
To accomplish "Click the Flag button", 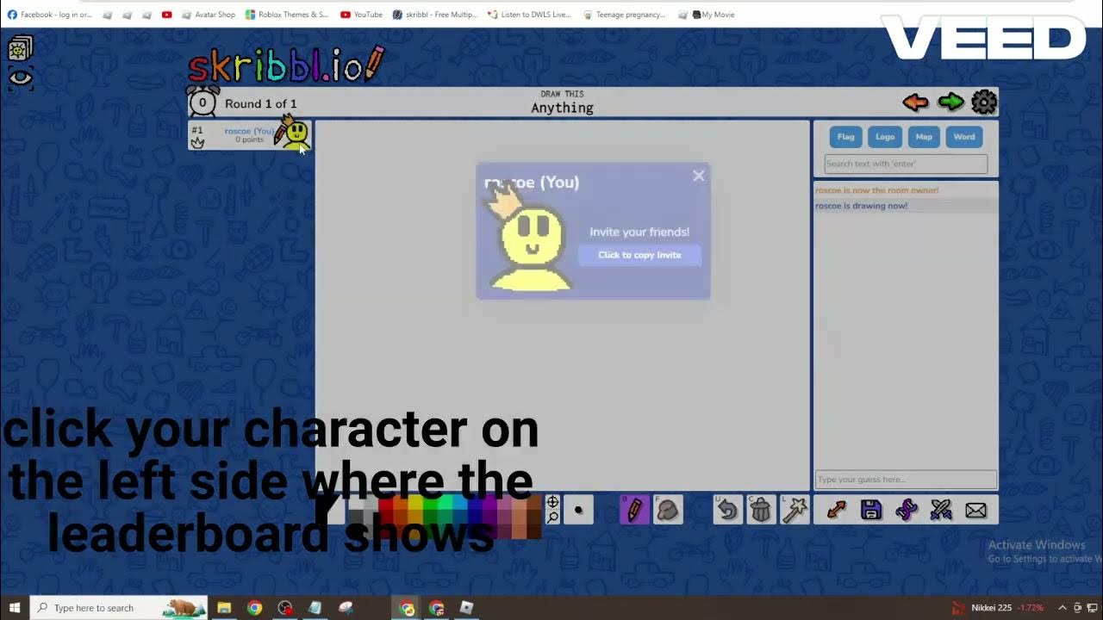I will click(x=846, y=137).
